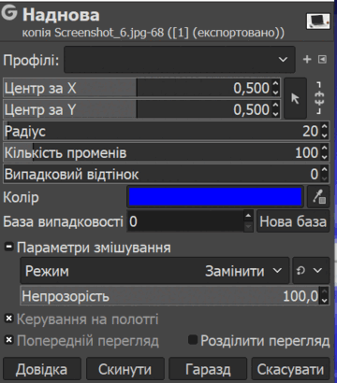The width and height of the screenshot is (337, 383).
Task: Increase Випадковий відтінок with up arrow
Action: [x=325, y=170]
